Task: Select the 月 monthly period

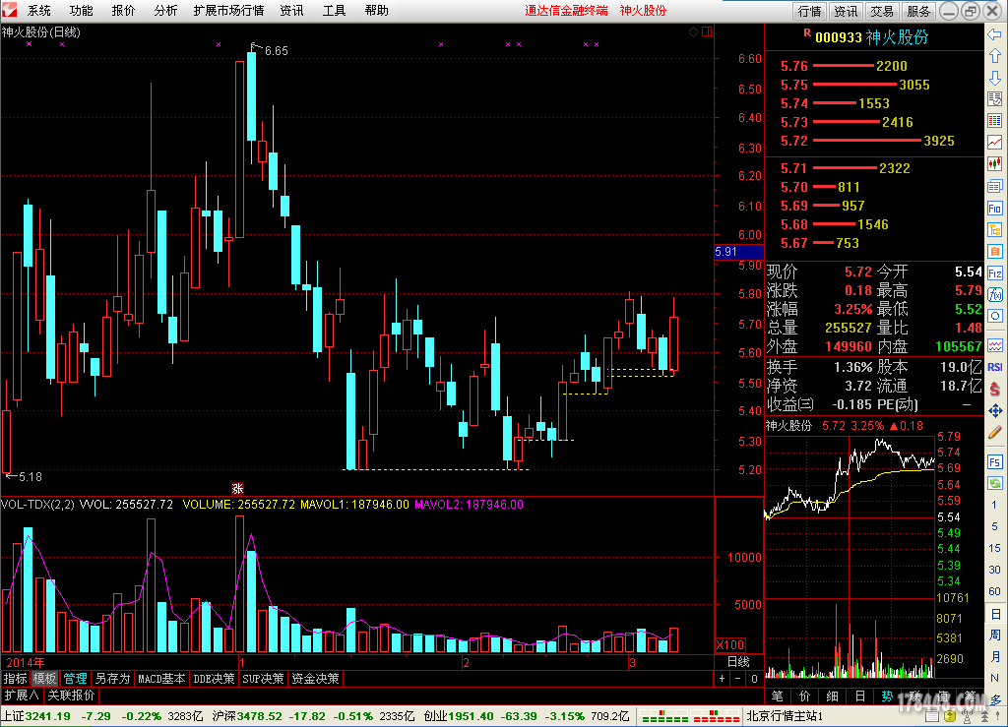Action: (x=994, y=656)
